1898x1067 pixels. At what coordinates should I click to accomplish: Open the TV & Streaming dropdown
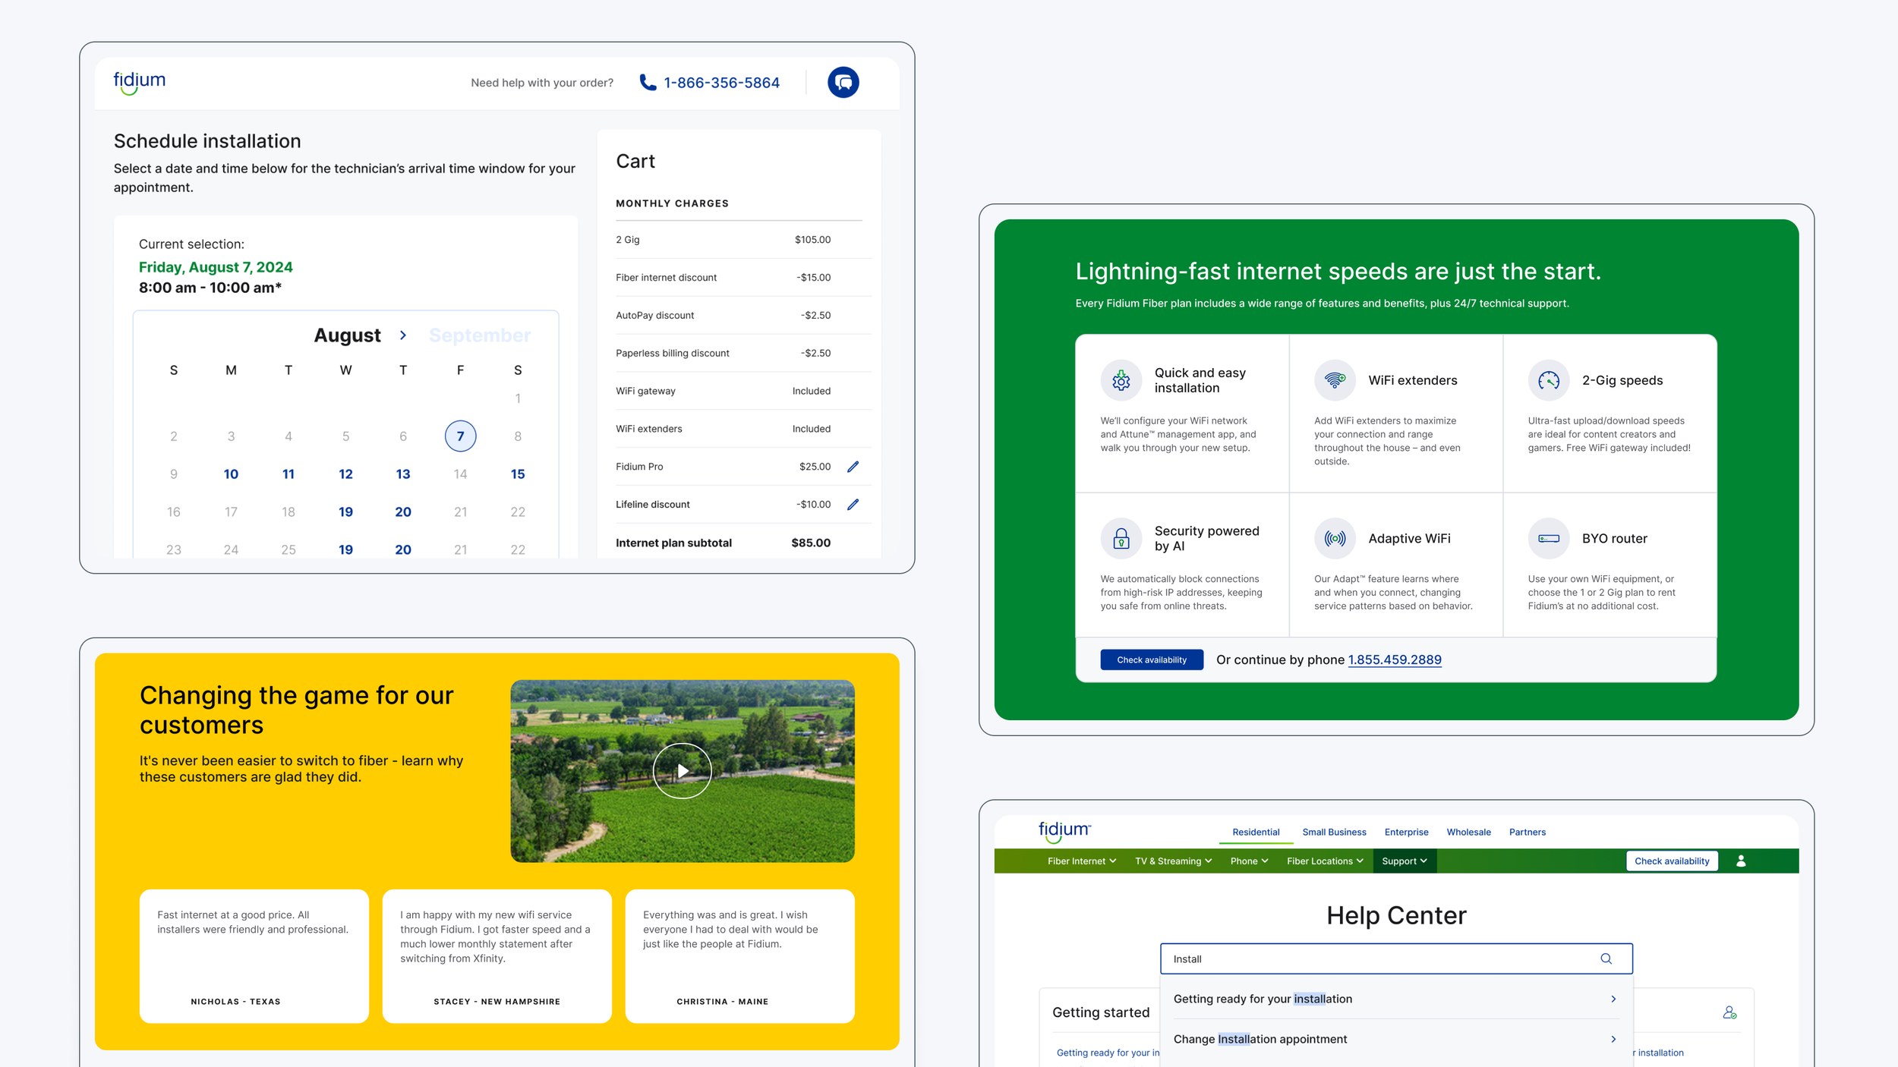coord(1173,861)
